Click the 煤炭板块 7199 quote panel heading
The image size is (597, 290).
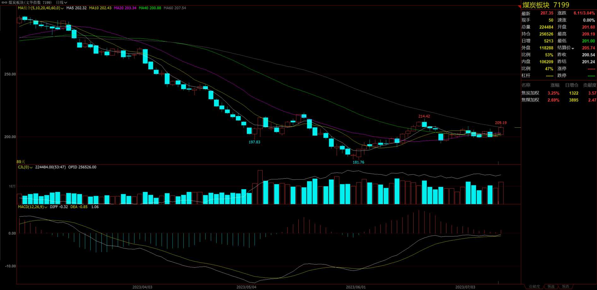546,5
